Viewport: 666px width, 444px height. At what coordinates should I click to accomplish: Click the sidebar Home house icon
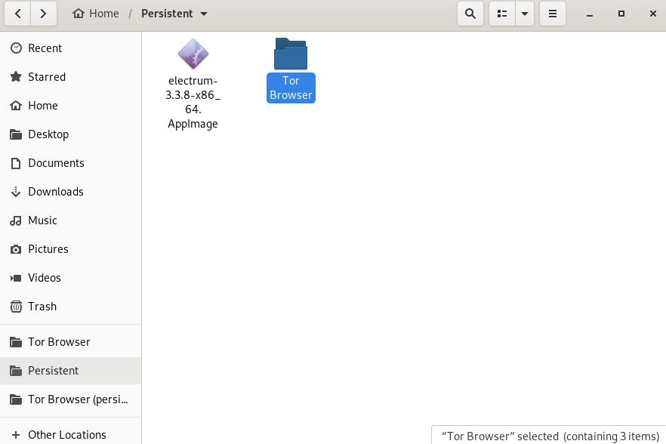[16, 106]
